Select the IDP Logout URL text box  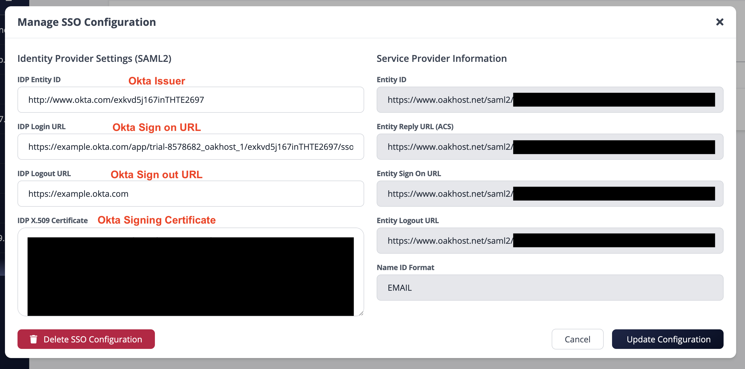pyautogui.click(x=190, y=194)
